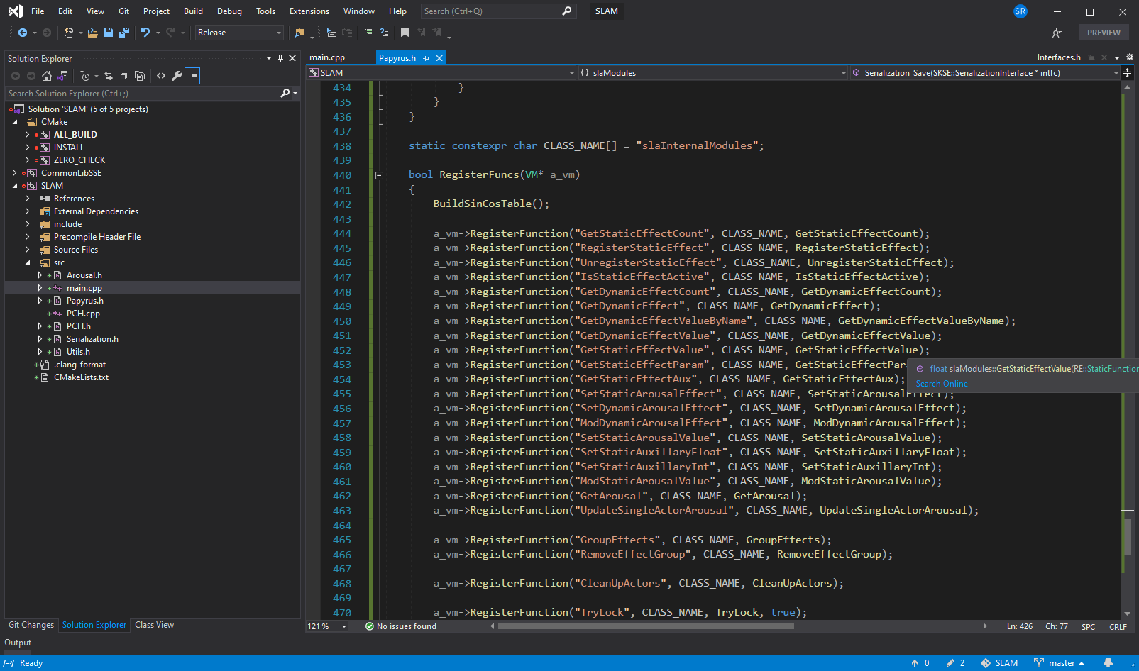
Task: Click the No issues found indicator
Action: (401, 626)
